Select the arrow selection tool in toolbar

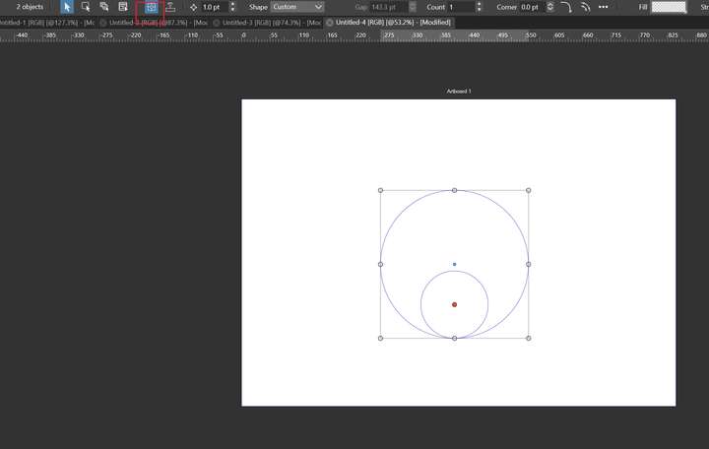(x=67, y=7)
